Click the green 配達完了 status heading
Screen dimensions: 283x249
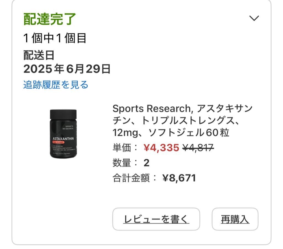point(50,19)
